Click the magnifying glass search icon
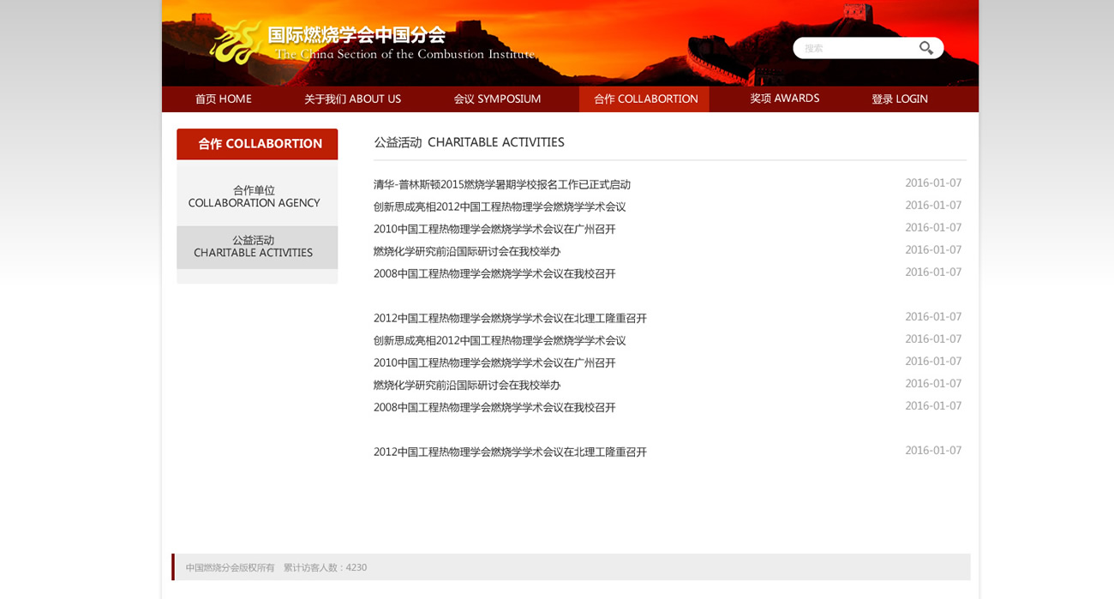 tap(925, 48)
